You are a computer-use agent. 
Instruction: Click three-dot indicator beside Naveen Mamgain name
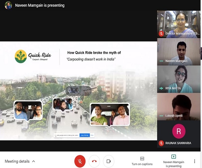[161, 61]
